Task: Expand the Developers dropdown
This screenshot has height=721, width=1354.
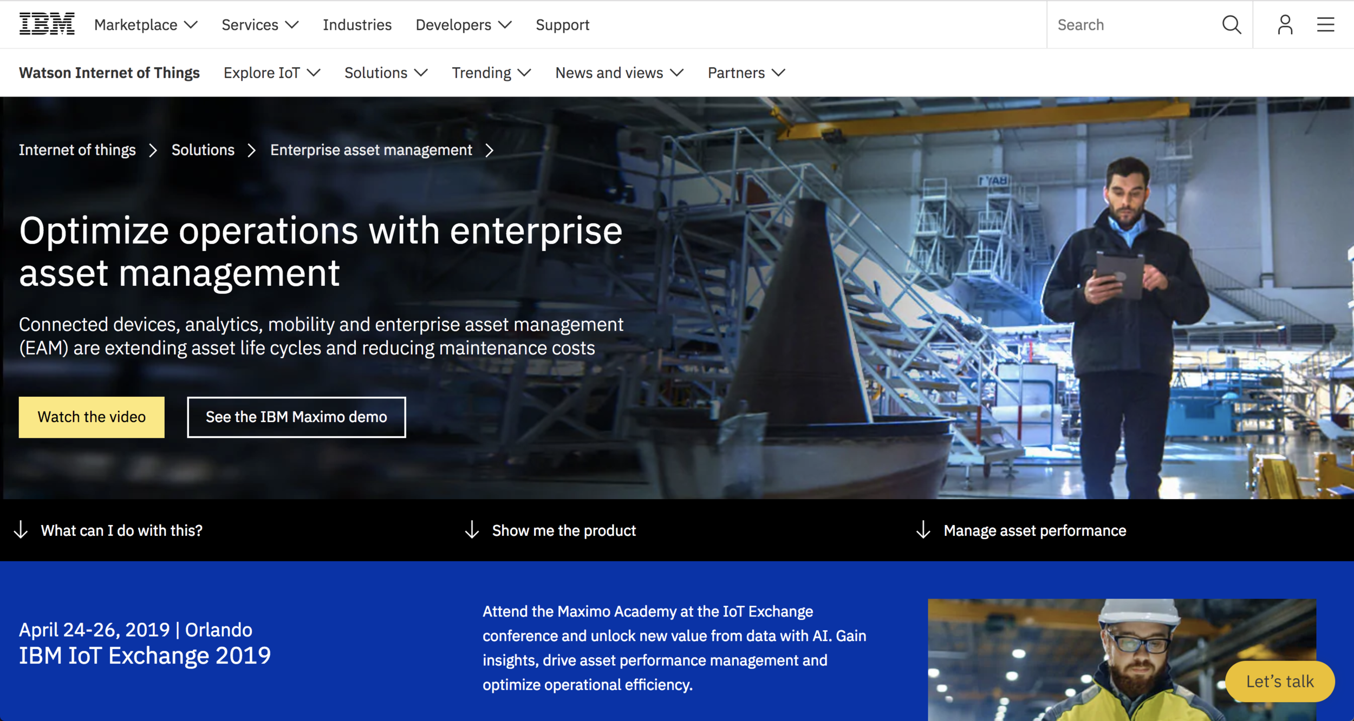Action: point(464,25)
